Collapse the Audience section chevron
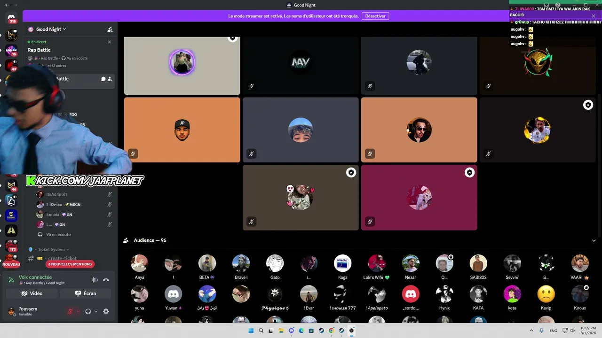Screen dimensions: 602x338 [x=594, y=240]
